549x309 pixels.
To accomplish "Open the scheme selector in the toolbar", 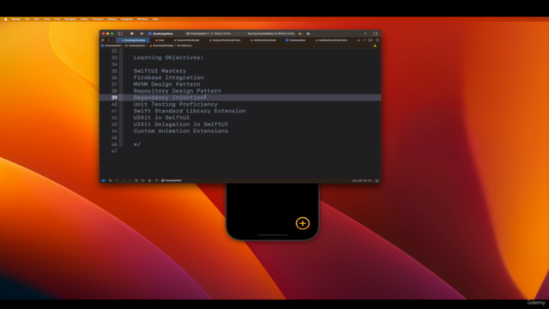I will (x=198, y=33).
